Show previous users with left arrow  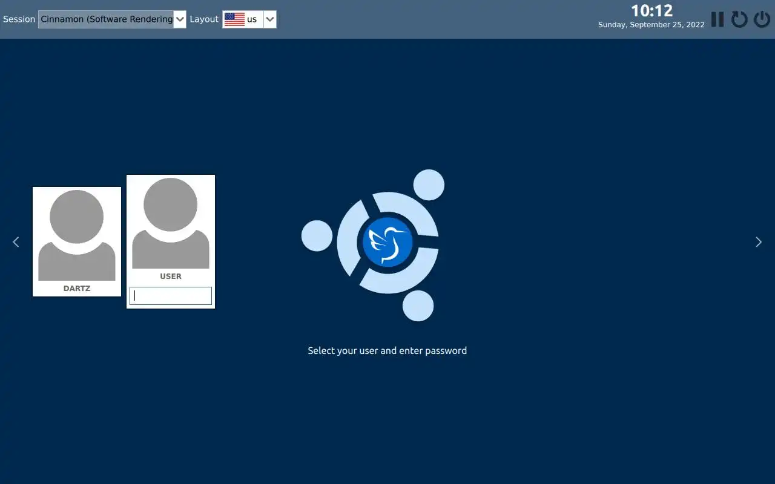click(x=16, y=242)
